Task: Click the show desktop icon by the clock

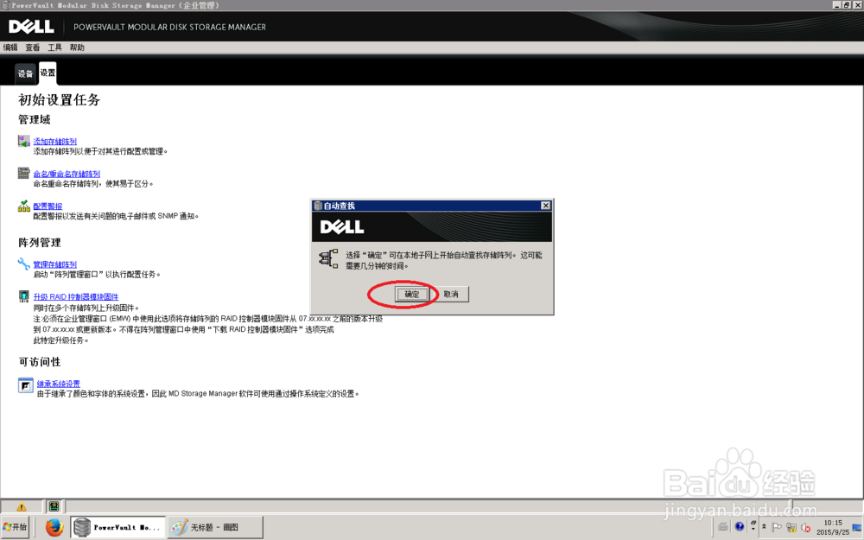Action: pos(857,527)
